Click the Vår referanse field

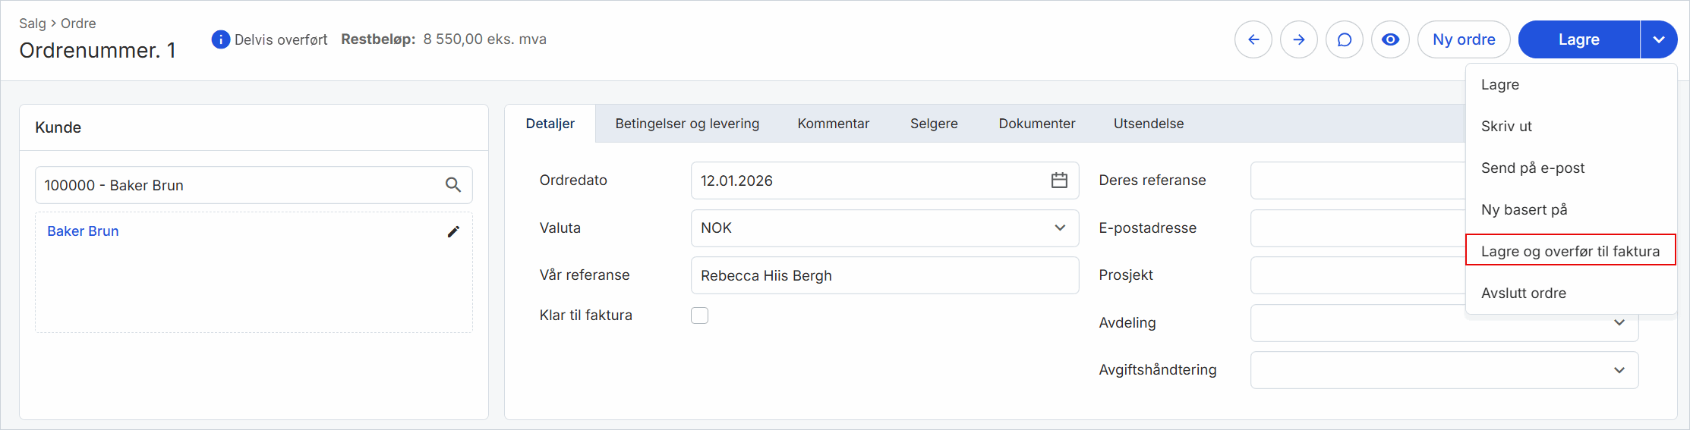click(x=884, y=275)
